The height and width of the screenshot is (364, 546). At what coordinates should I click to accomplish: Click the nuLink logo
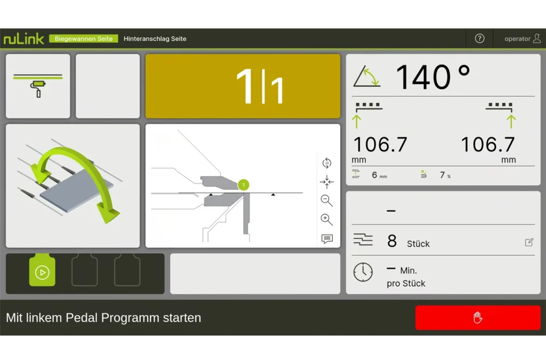pos(23,38)
